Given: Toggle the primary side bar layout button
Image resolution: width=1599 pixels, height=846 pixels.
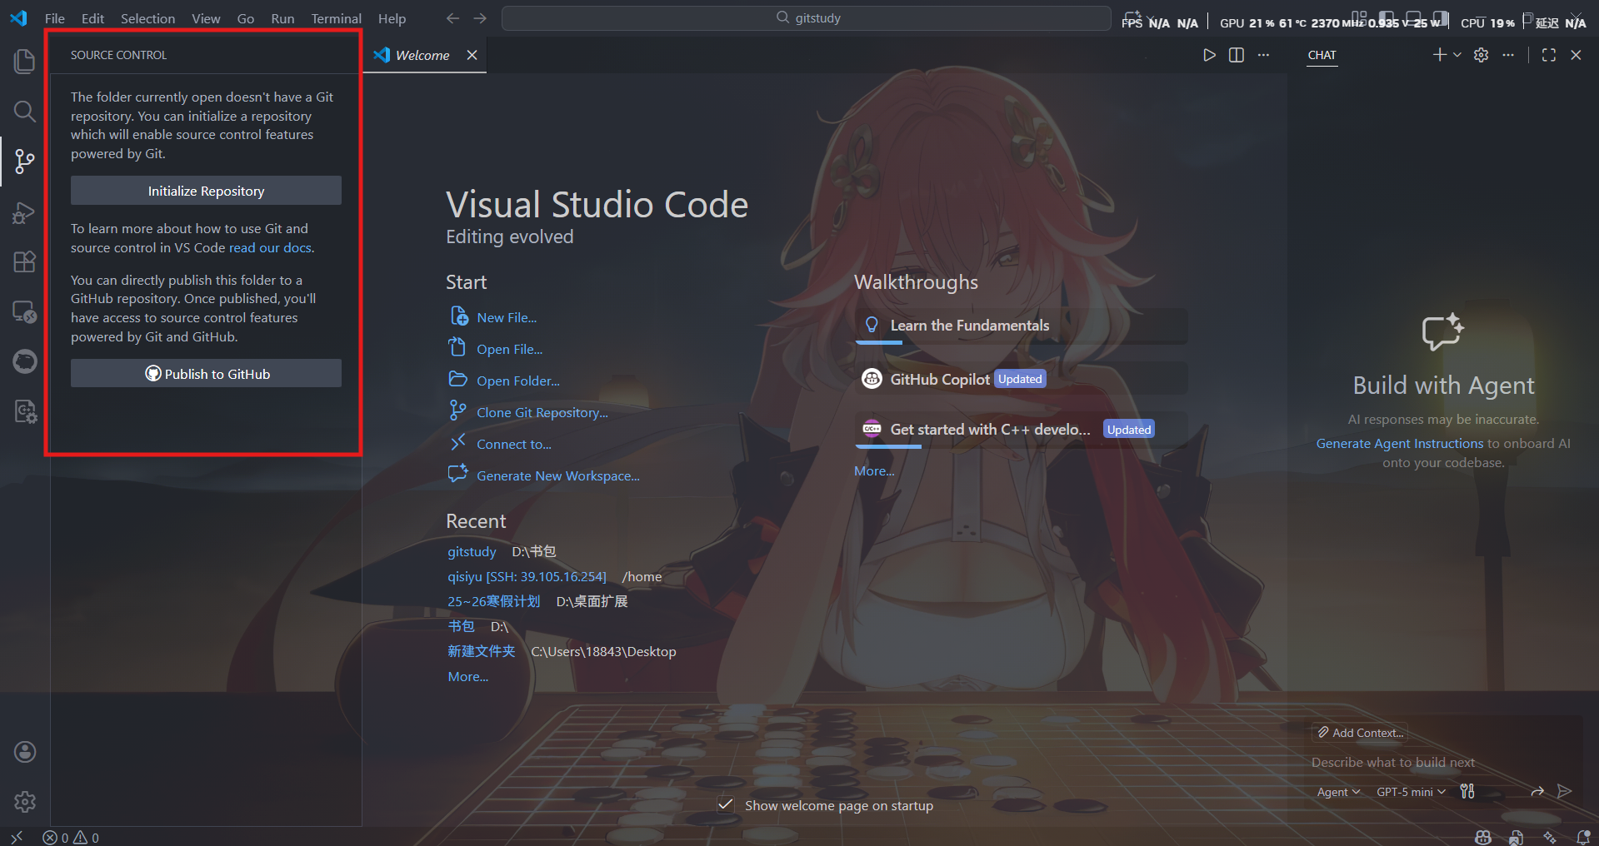Looking at the screenshot, I should tap(1387, 17).
